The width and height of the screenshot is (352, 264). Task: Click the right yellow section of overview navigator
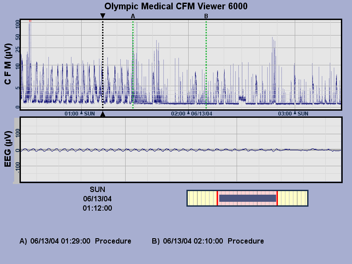[293, 198]
